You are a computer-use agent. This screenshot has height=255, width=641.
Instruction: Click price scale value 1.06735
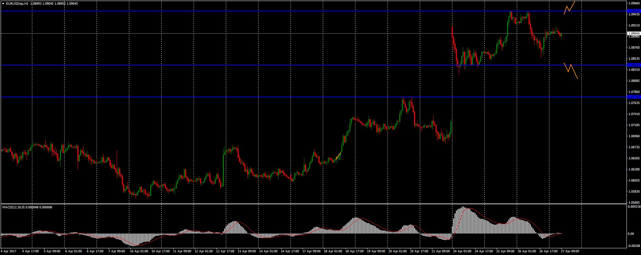[634, 147]
